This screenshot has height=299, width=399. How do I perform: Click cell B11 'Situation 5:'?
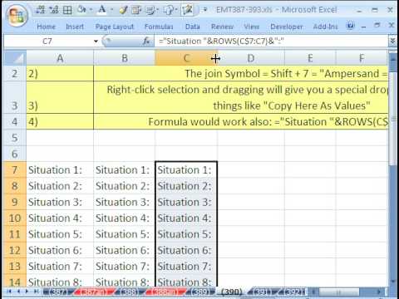[125, 234]
